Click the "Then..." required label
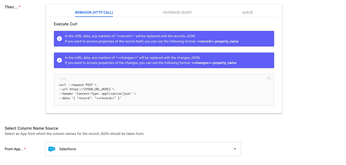Image resolution: width=346 pixels, height=165 pixels. click(x=11, y=7)
